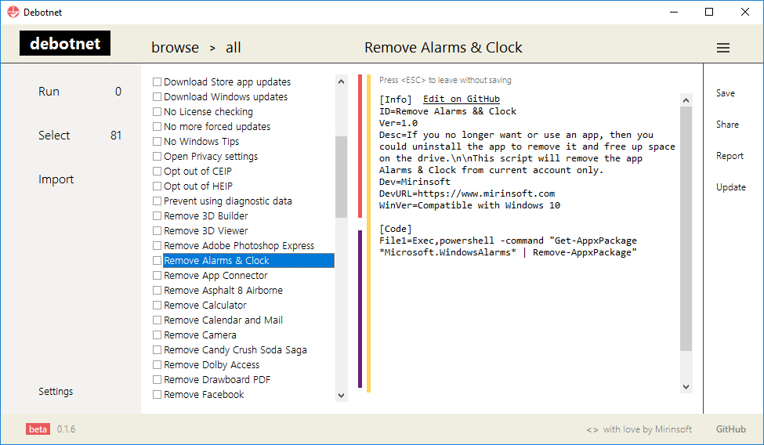Click the Save button

pyautogui.click(x=726, y=93)
